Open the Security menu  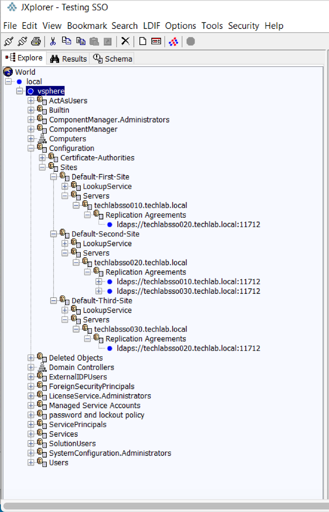tap(244, 26)
